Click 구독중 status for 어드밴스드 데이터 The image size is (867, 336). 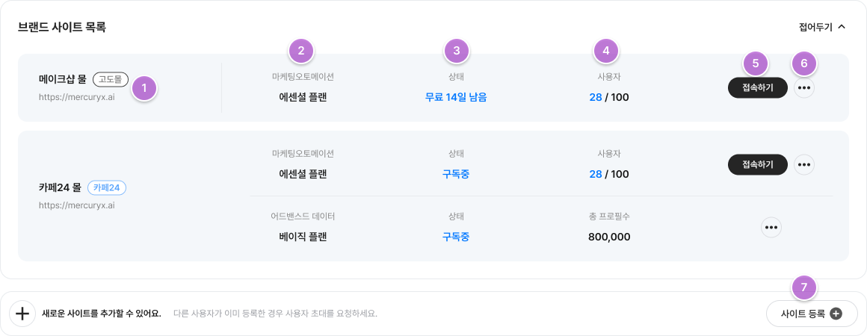pyautogui.click(x=456, y=237)
